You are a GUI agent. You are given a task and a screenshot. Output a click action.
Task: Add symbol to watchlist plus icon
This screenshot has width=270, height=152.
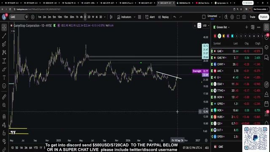pyautogui.click(x=246, y=27)
